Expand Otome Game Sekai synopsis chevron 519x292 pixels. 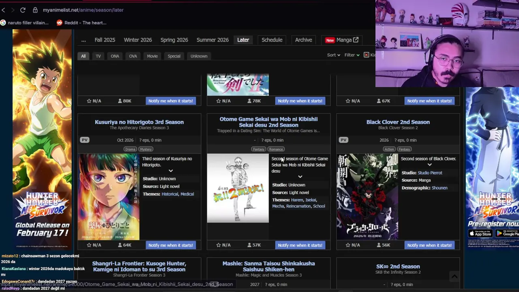(300, 177)
